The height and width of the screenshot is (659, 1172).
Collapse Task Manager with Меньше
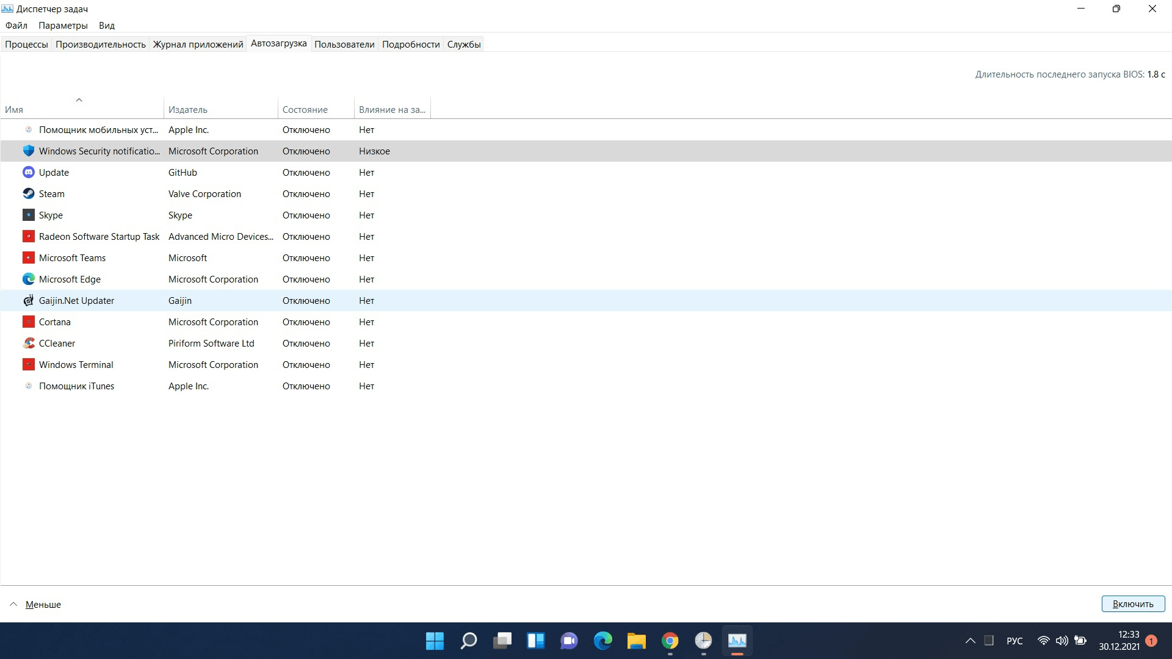click(x=35, y=604)
